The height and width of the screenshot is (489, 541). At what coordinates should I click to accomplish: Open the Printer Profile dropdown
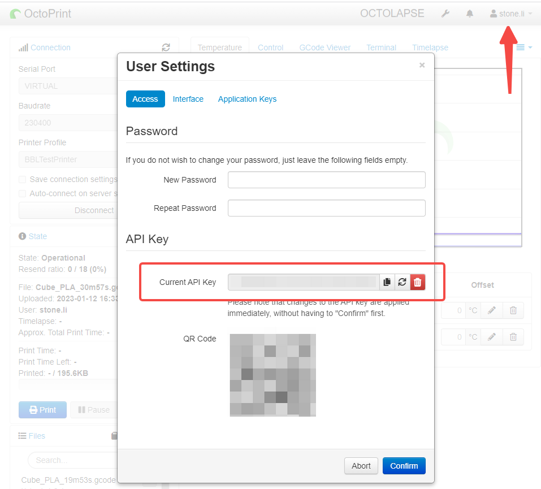pos(68,159)
